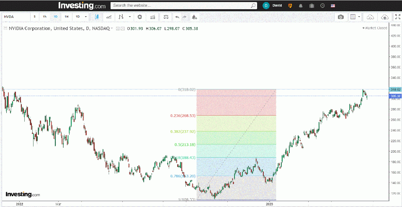Click the 2023 time axis label
The image size is (402, 207).
[270, 204]
